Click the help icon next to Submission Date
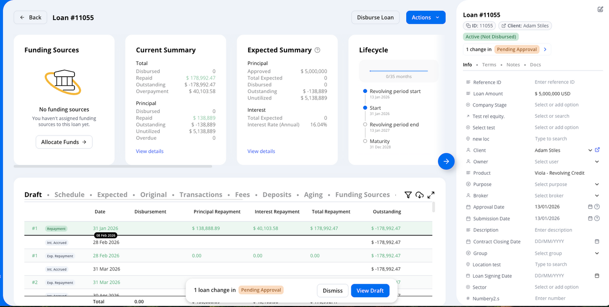 tap(598, 218)
